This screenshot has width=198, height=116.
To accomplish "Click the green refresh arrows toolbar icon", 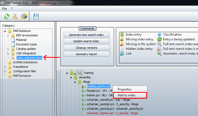I will coord(7,17).
